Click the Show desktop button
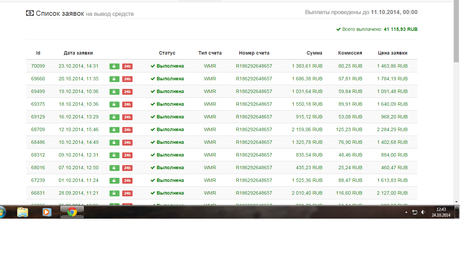Viewport: 469px width, 265px height. coord(457,212)
